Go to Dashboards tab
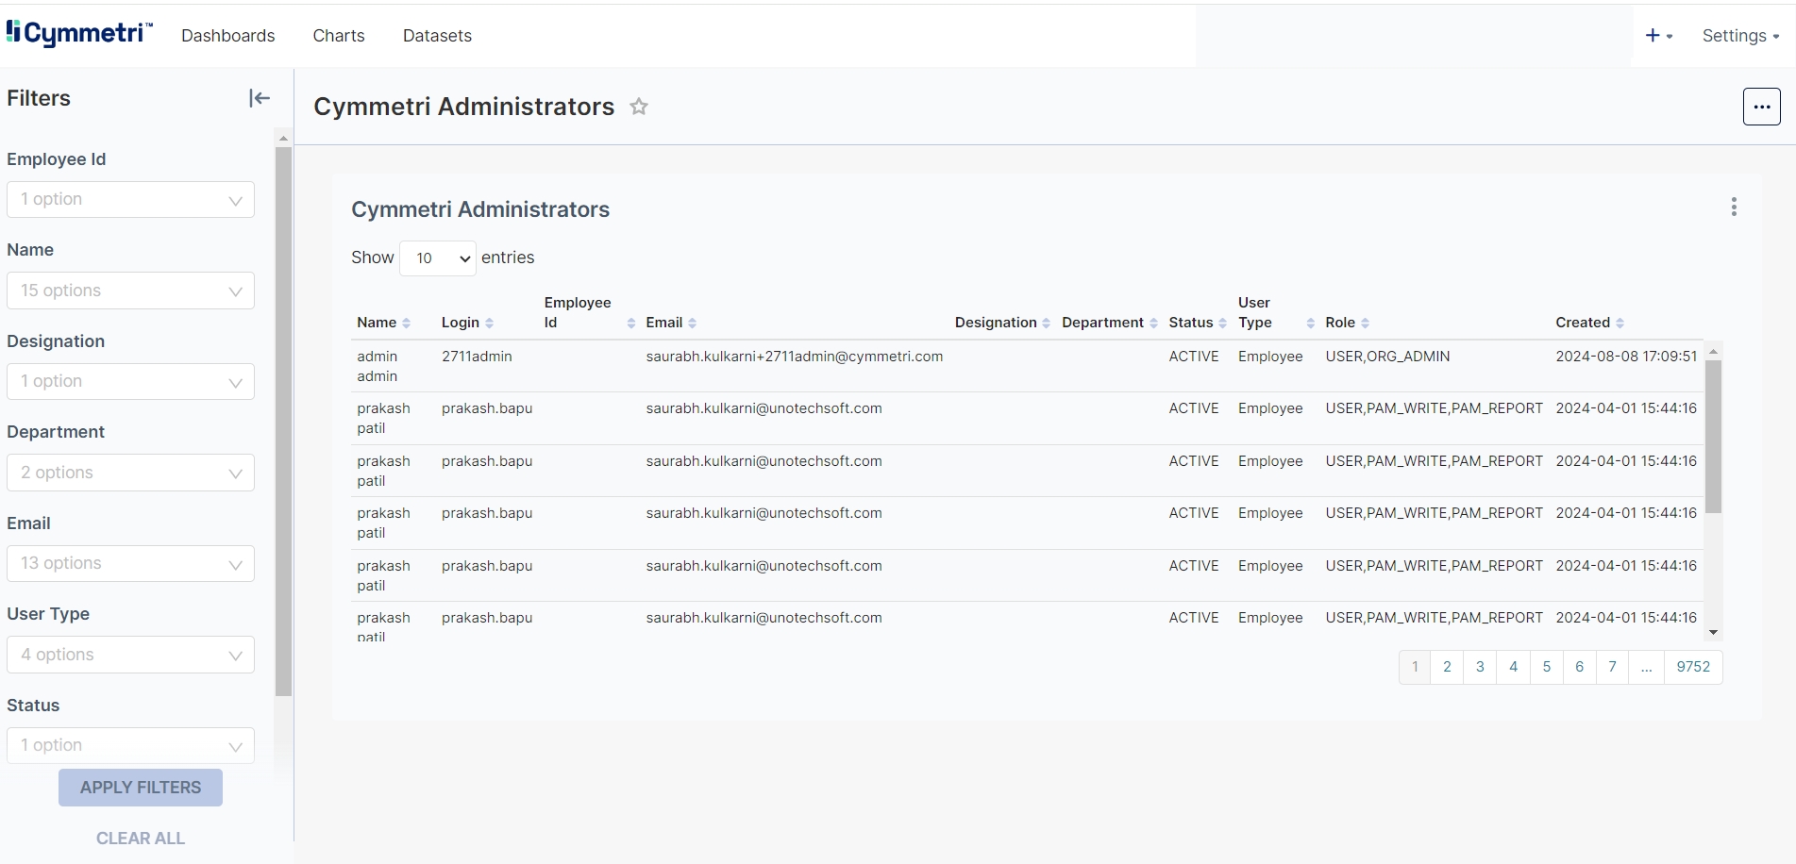 [228, 36]
